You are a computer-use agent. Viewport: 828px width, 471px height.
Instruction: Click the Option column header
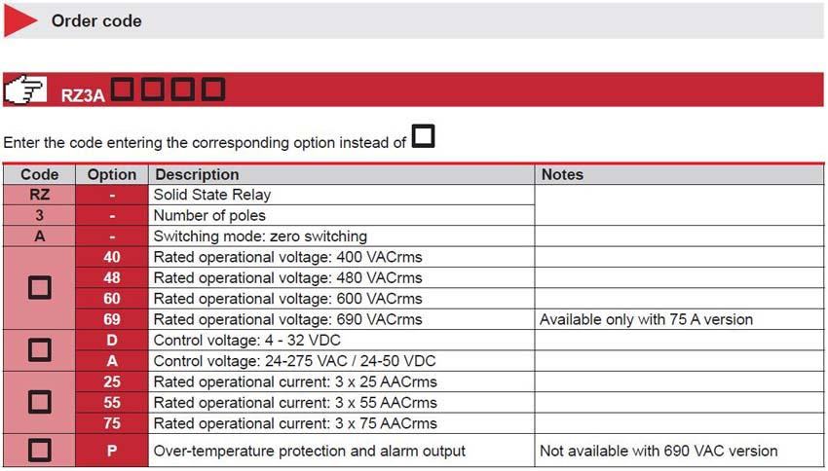112,174
